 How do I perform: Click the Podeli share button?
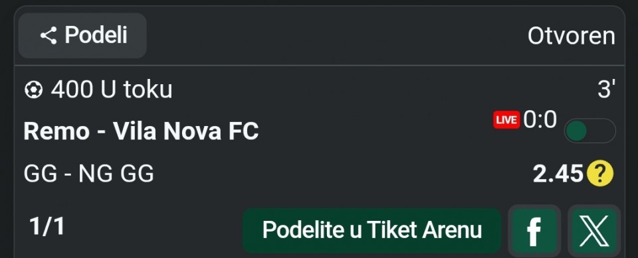[82, 36]
